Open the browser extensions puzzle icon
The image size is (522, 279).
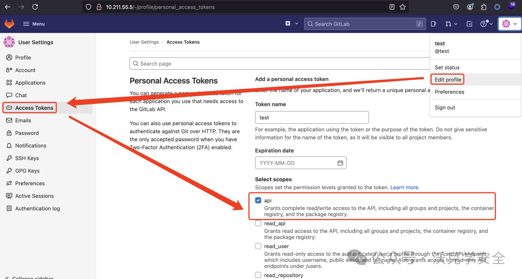click(x=484, y=7)
